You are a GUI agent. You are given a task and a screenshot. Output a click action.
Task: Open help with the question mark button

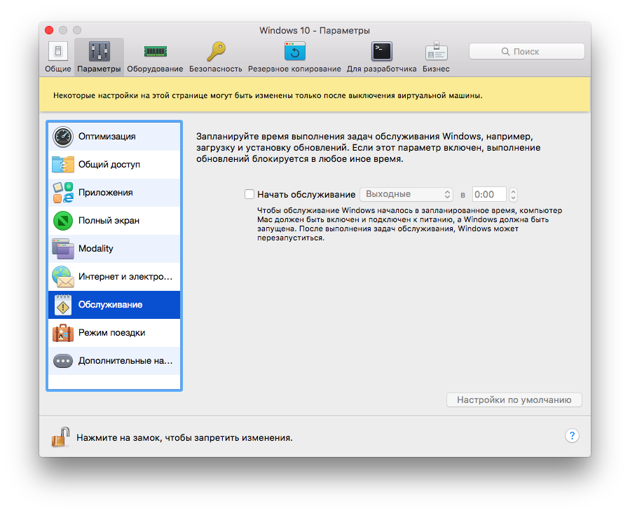(x=572, y=436)
